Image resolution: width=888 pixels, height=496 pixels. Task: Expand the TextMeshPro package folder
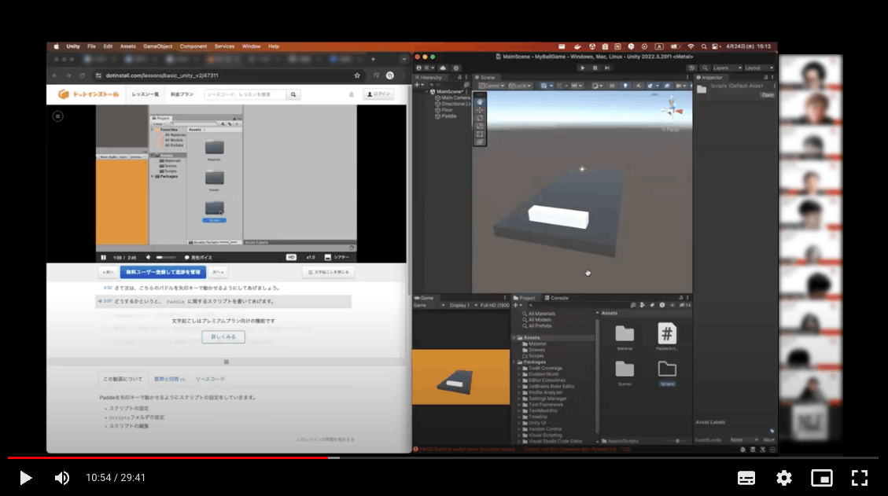tap(519, 411)
